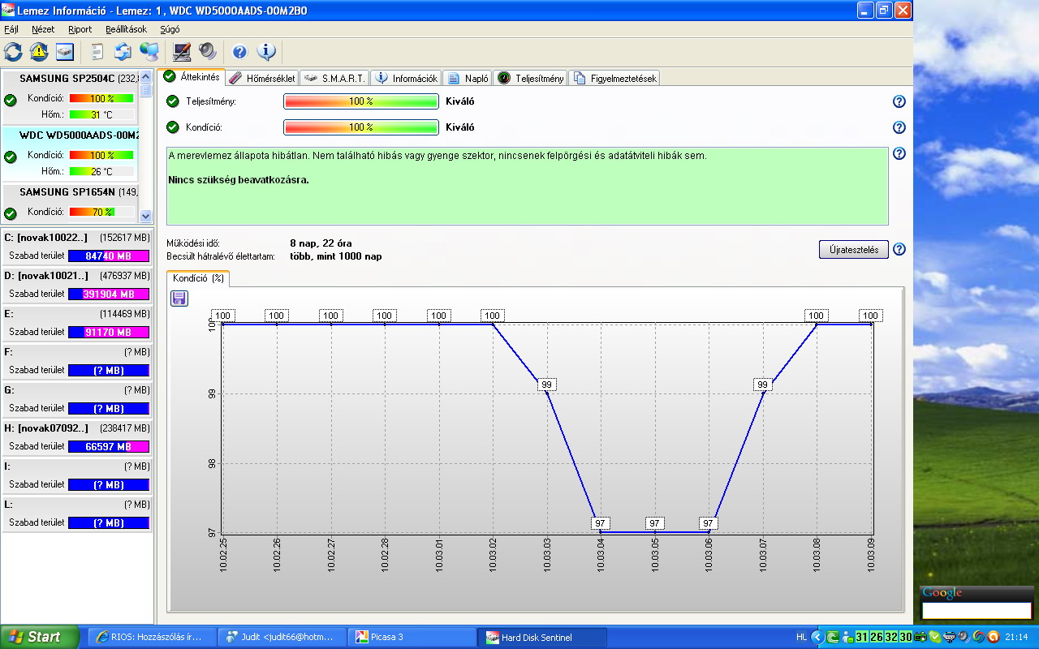Click the Teljesítmény 100 % progress bar
Viewport: 1039px width, 649px height.
(x=361, y=101)
